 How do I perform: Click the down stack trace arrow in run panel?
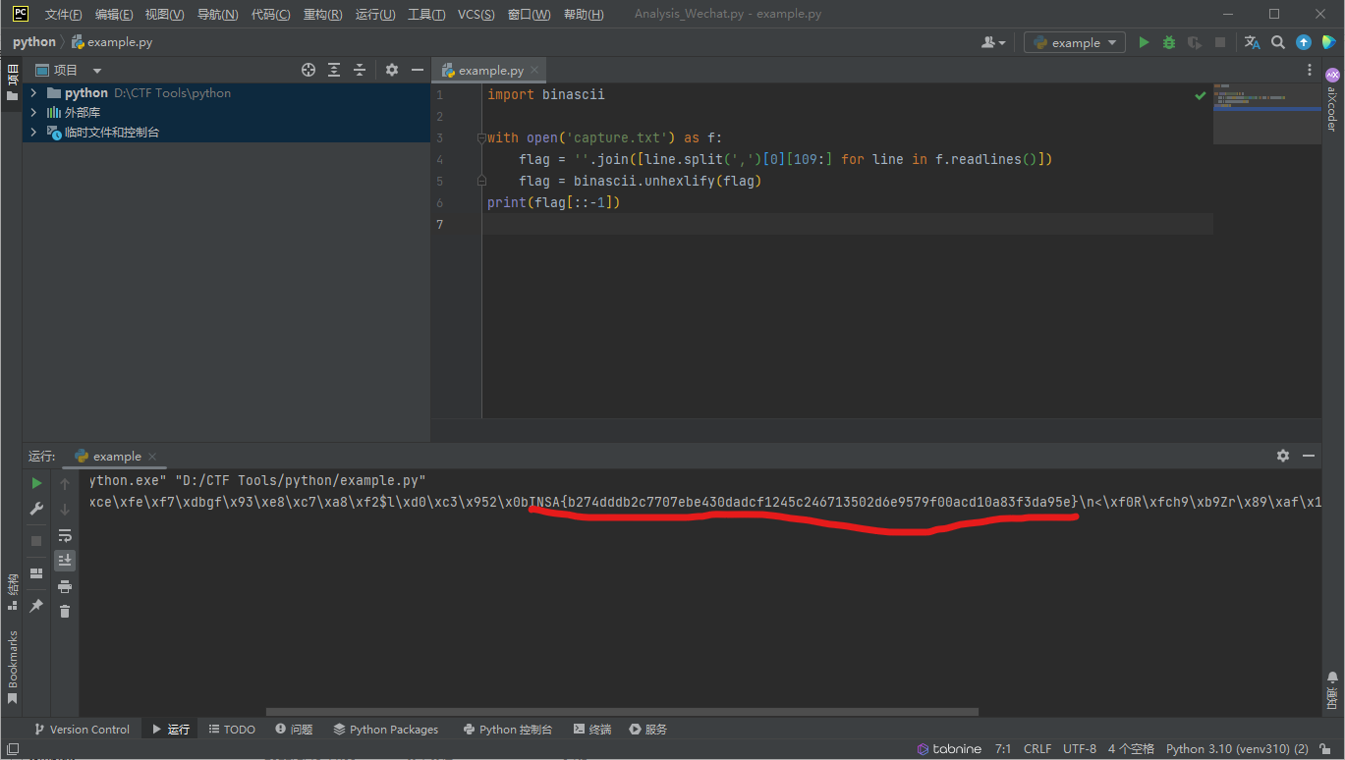(x=65, y=509)
